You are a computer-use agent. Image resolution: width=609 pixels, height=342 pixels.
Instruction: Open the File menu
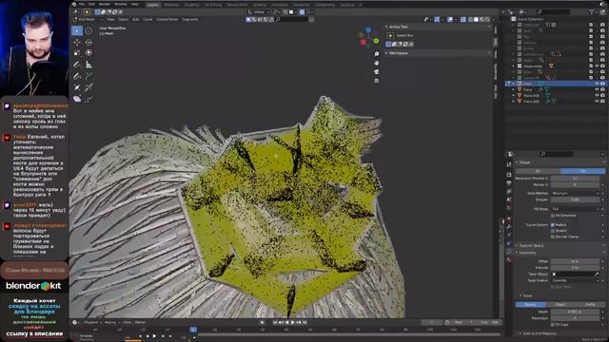pos(82,4)
